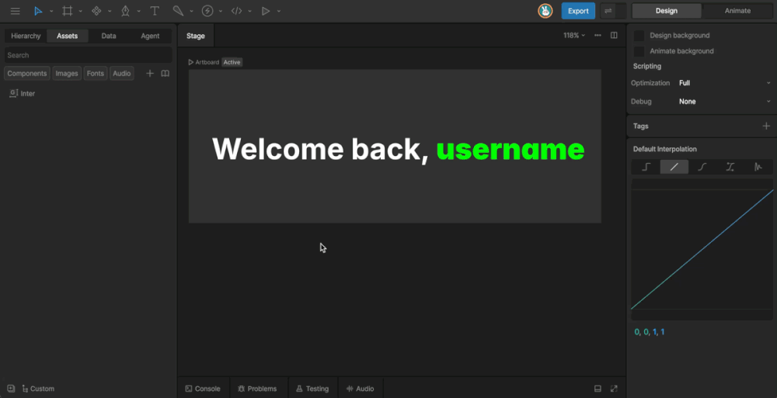Open the play options arrow
Screen dimensions: 777x398
pos(279,12)
